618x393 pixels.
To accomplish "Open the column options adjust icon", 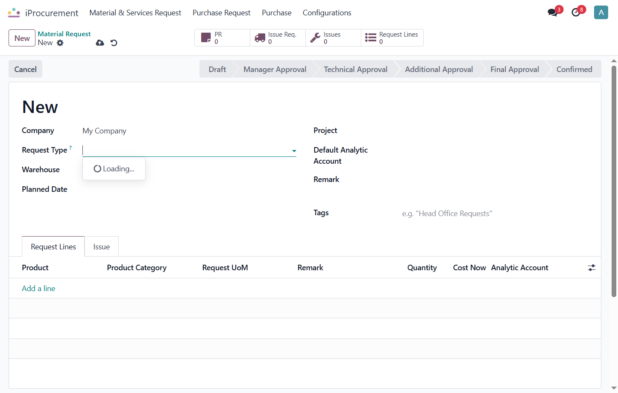I will [x=592, y=268].
